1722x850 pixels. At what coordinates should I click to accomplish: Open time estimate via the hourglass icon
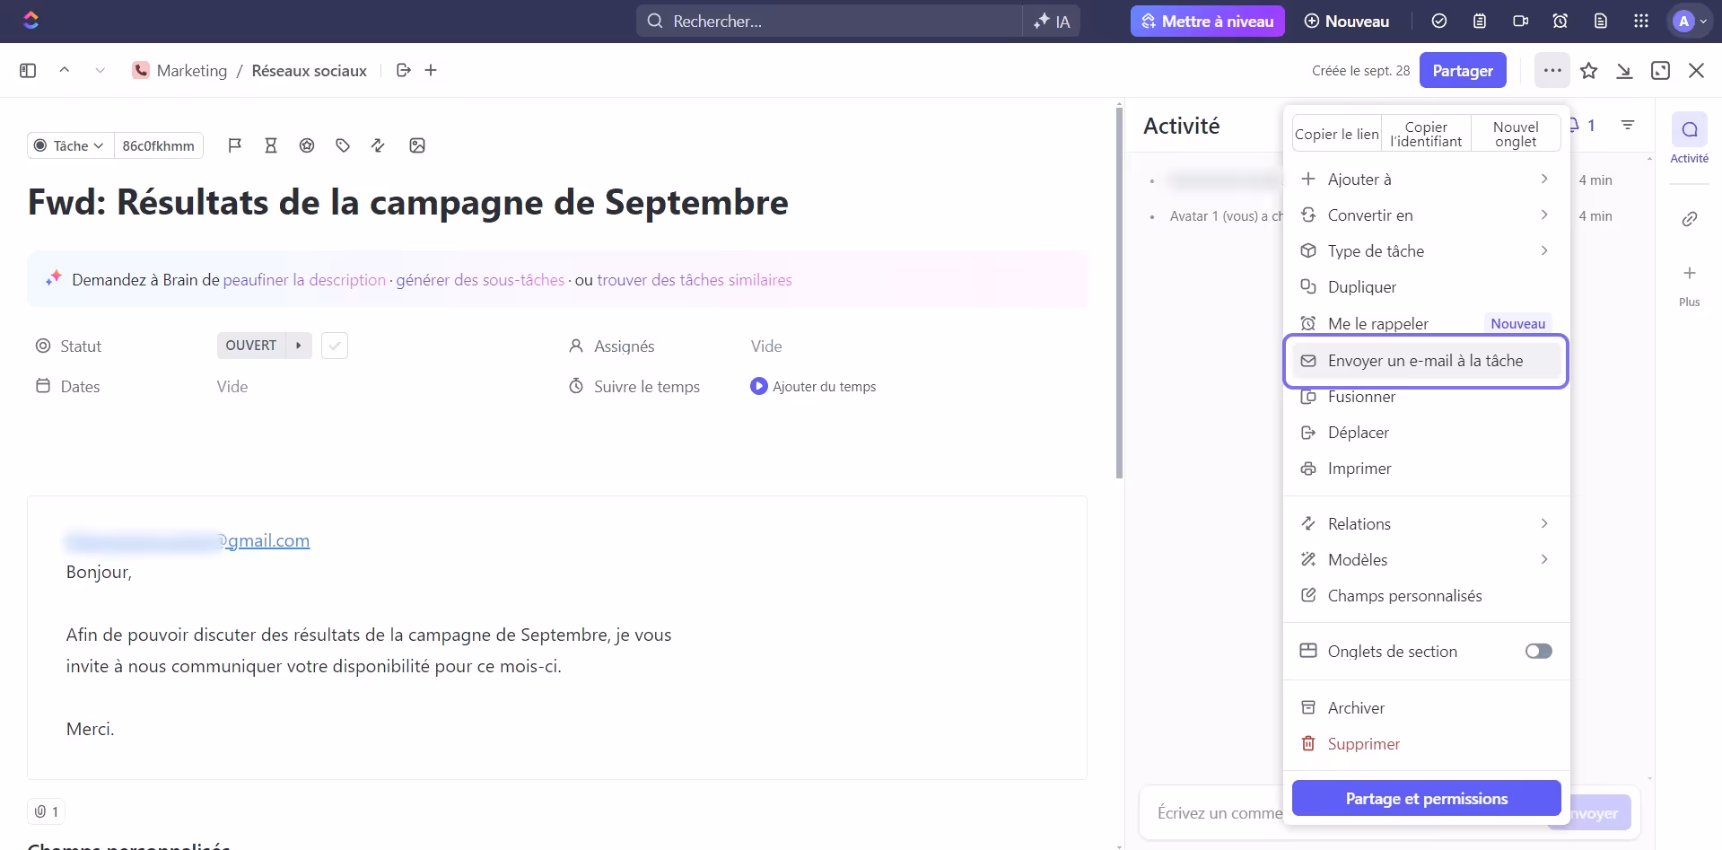[x=271, y=145]
